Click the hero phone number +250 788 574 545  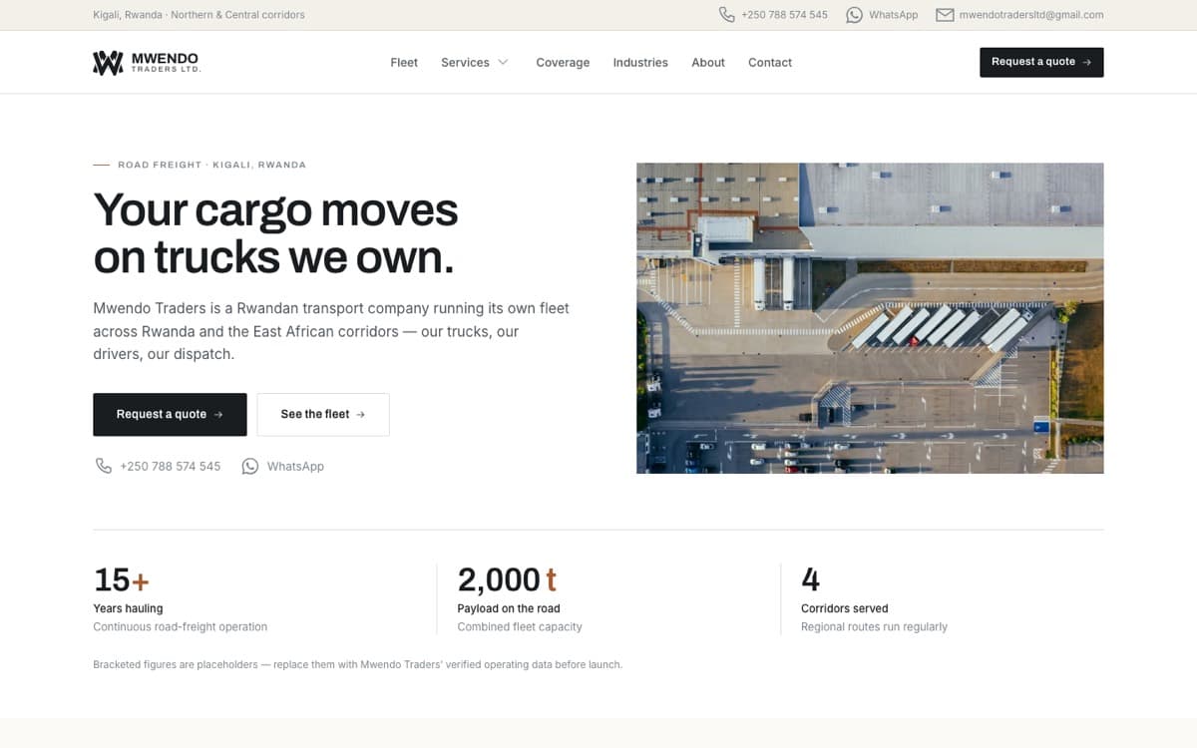170,466
